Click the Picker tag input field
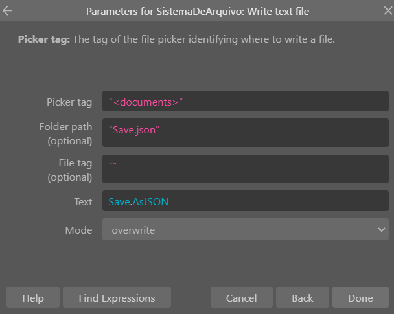The width and height of the screenshot is (394, 314). pos(246,101)
